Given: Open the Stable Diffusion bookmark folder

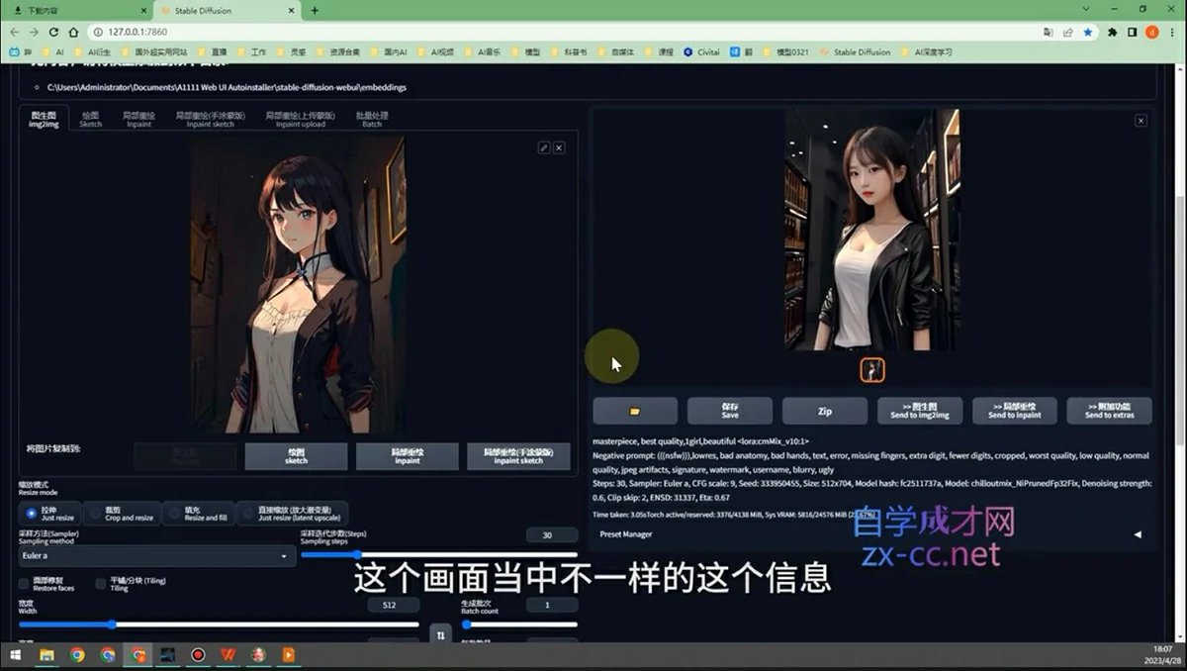Looking at the screenshot, I should tap(856, 51).
